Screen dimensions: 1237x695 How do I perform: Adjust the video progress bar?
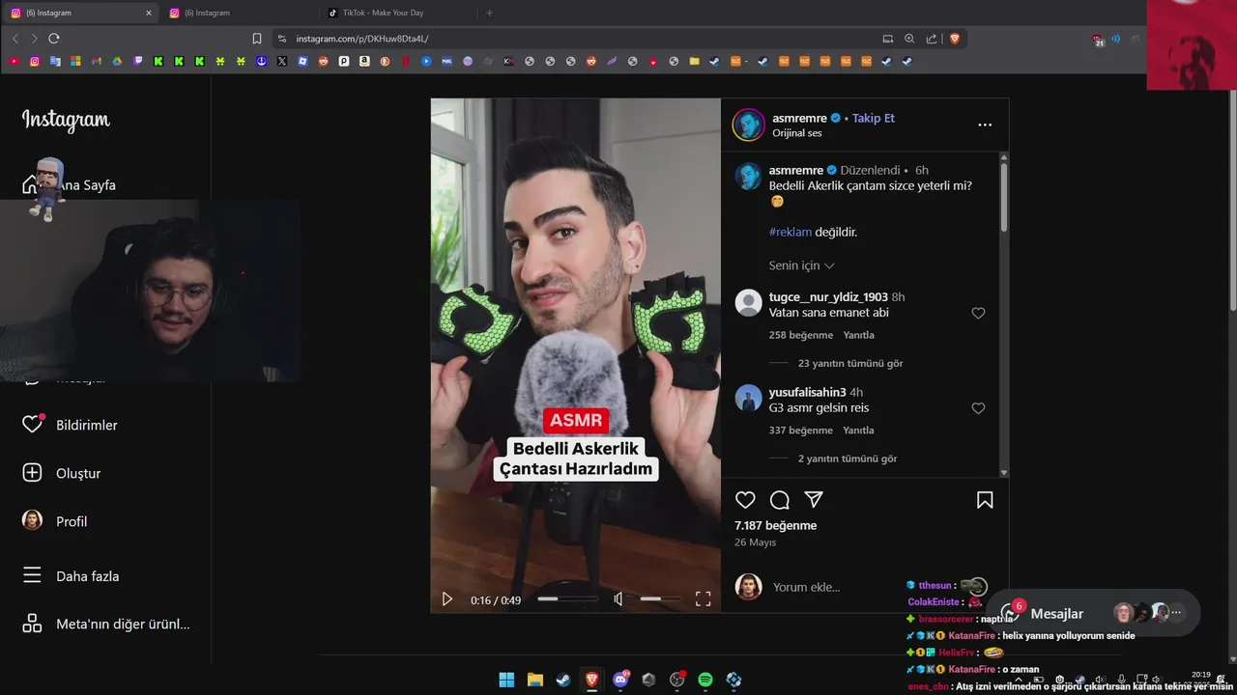[567, 599]
